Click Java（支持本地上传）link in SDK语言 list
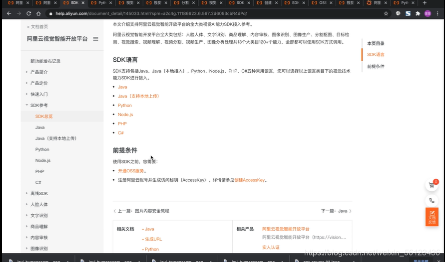Image resolution: width=445 pixels, height=262 pixels. pos(138,96)
